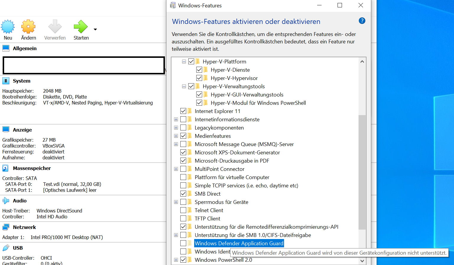This screenshot has width=454, height=265.
Task: Toggle the Internet Explorer 11 checkbox
Action: click(x=183, y=111)
